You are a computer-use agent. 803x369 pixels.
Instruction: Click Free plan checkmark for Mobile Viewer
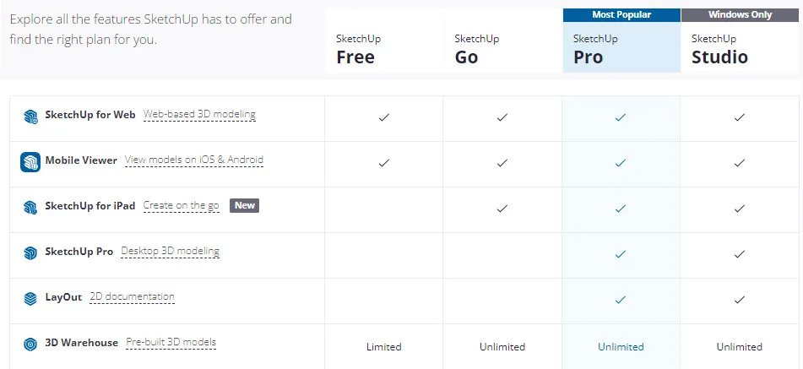pos(384,163)
